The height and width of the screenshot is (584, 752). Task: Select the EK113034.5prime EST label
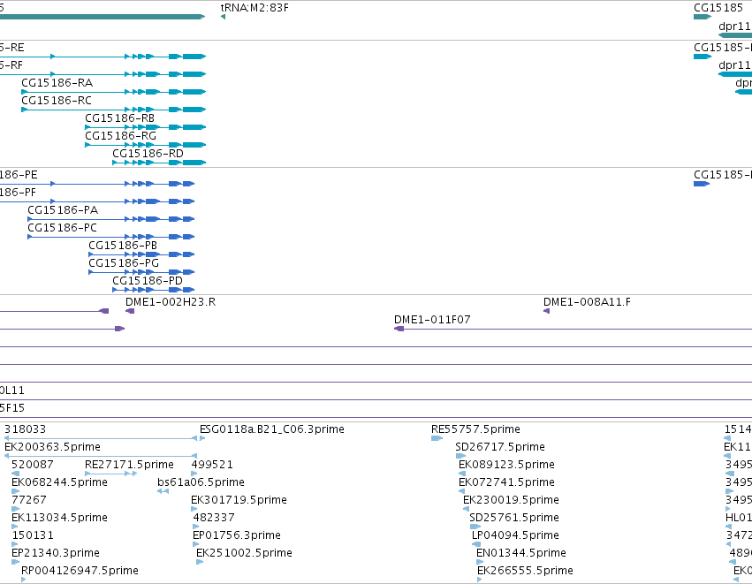coord(59,518)
